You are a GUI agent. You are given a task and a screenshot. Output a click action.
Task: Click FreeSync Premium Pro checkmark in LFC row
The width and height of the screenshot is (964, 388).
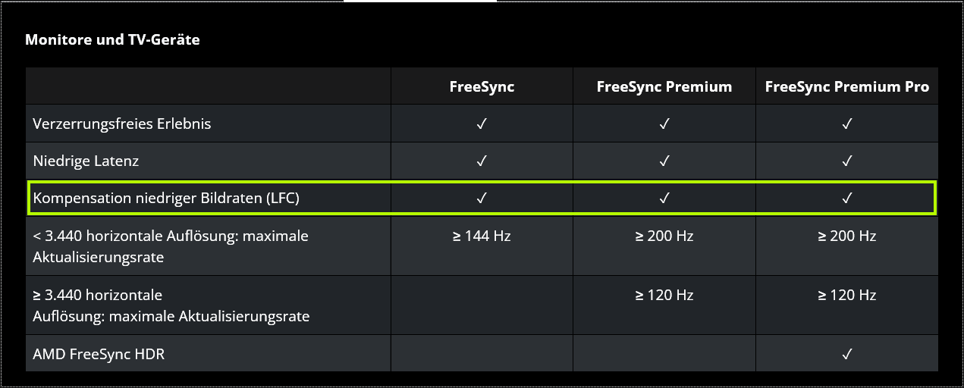(847, 198)
